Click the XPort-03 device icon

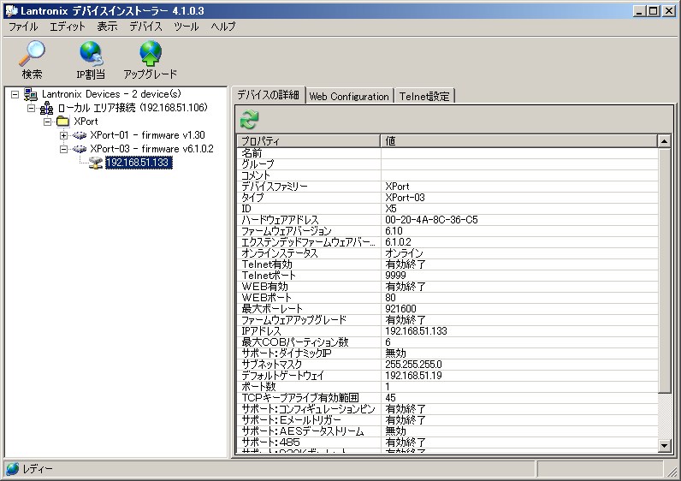pyautogui.click(x=80, y=149)
